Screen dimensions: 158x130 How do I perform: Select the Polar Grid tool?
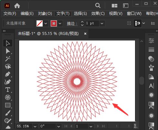tap(8, 97)
